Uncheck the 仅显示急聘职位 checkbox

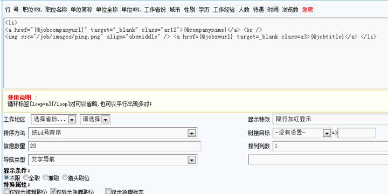53,191
